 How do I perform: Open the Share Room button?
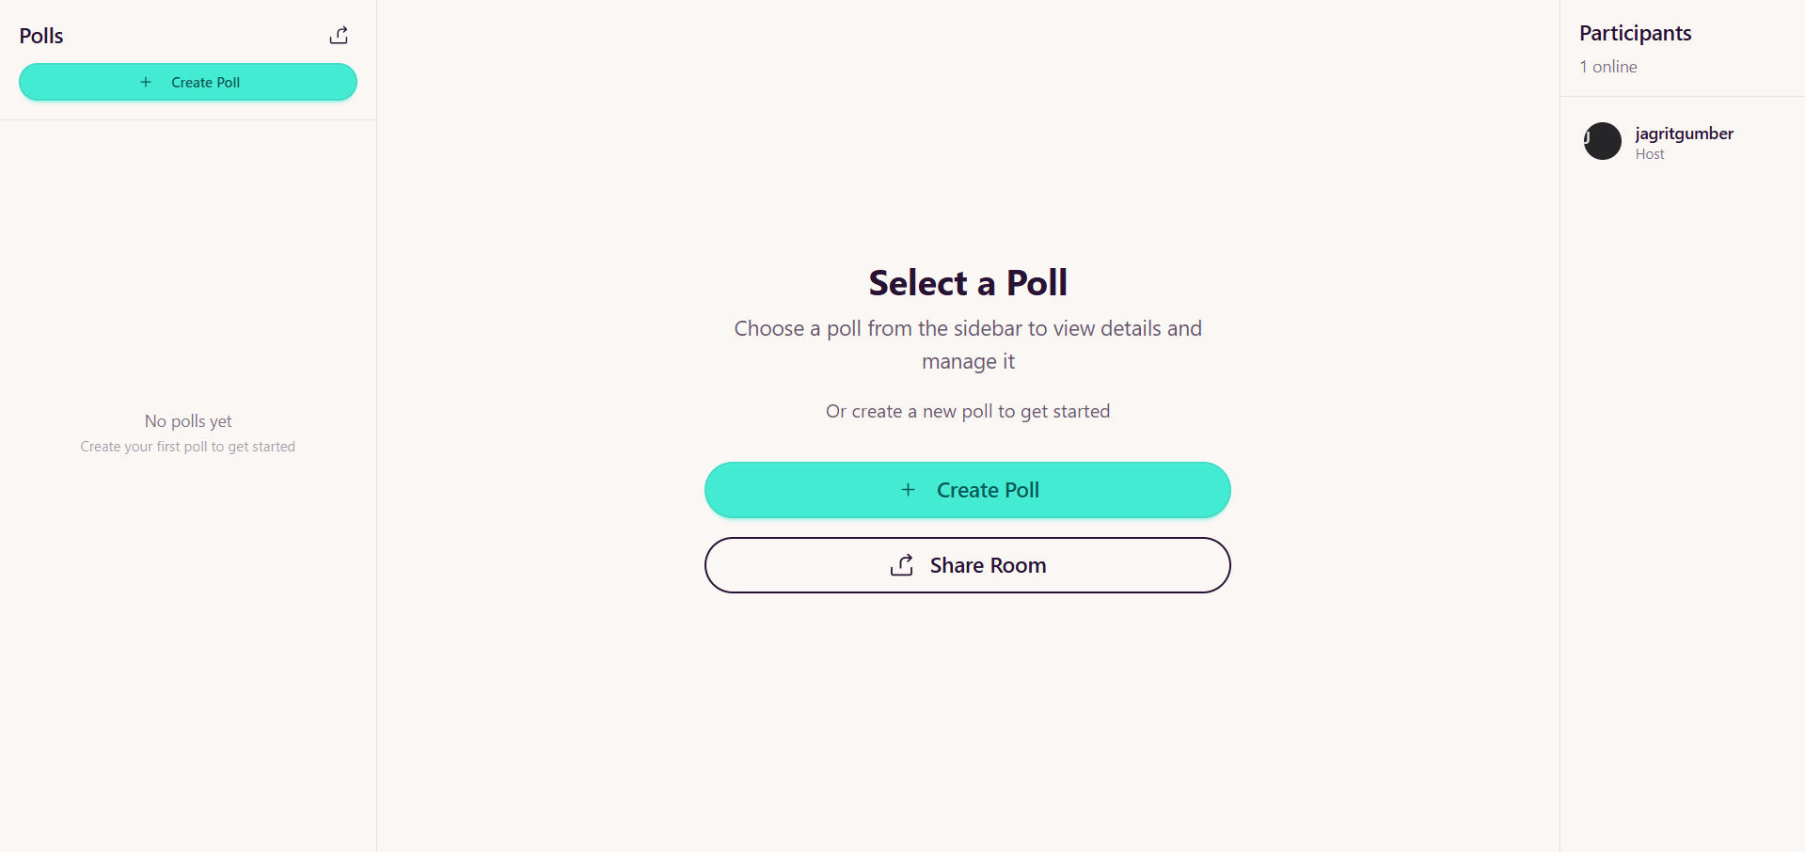pyautogui.click(x=967, y=565)
